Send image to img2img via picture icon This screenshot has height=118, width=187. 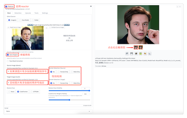141,54
